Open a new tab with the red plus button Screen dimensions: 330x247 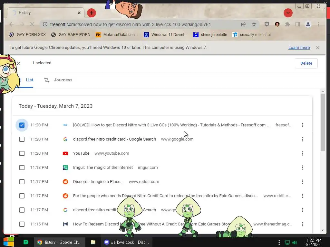coord(91,13)
